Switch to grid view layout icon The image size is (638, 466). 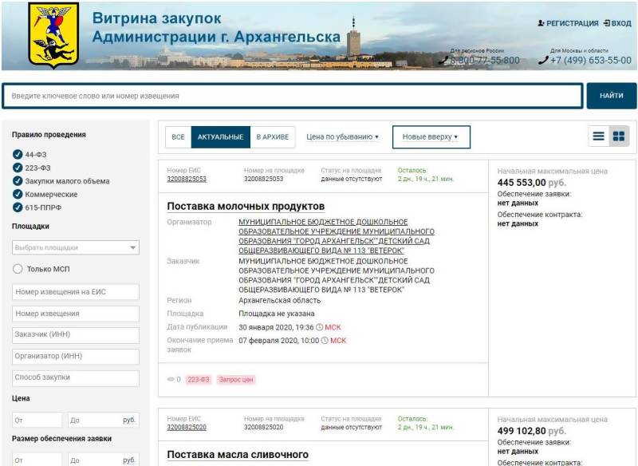pos(618,136)
